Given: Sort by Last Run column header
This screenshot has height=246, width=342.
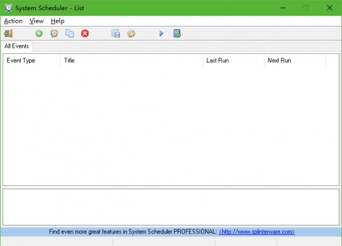Looking at the screenshot, I should [234, 61].
